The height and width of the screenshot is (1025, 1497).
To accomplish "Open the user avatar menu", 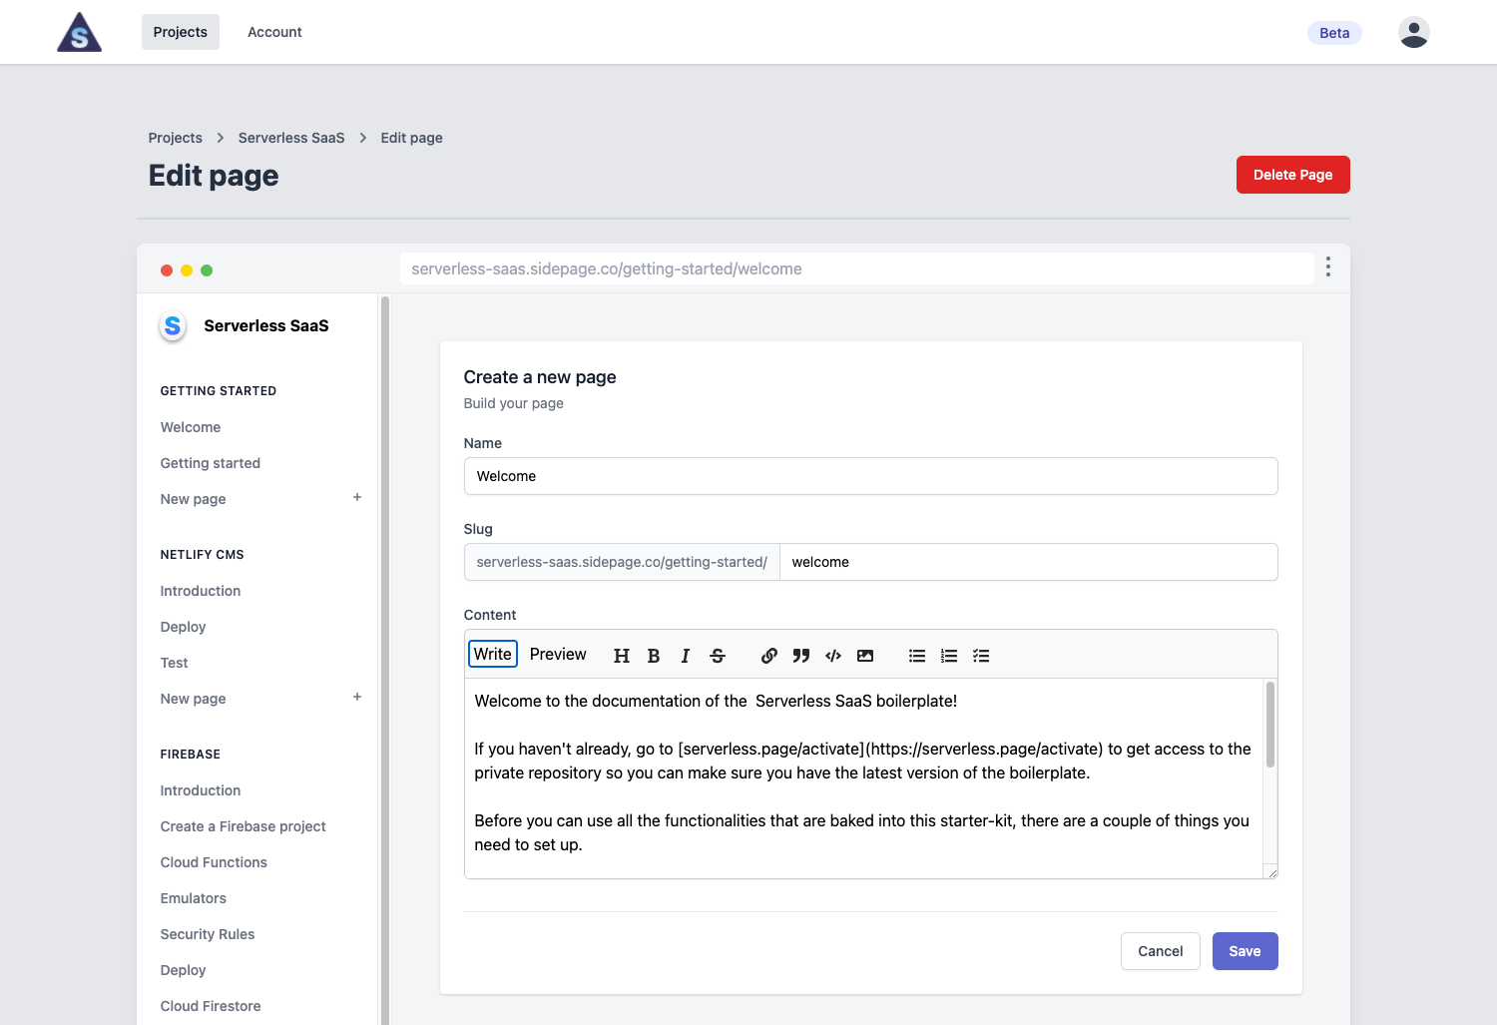I will click(x=1413, y=32).
